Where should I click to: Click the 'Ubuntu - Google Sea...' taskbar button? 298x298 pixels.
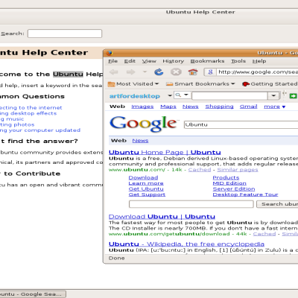point(33,294)
